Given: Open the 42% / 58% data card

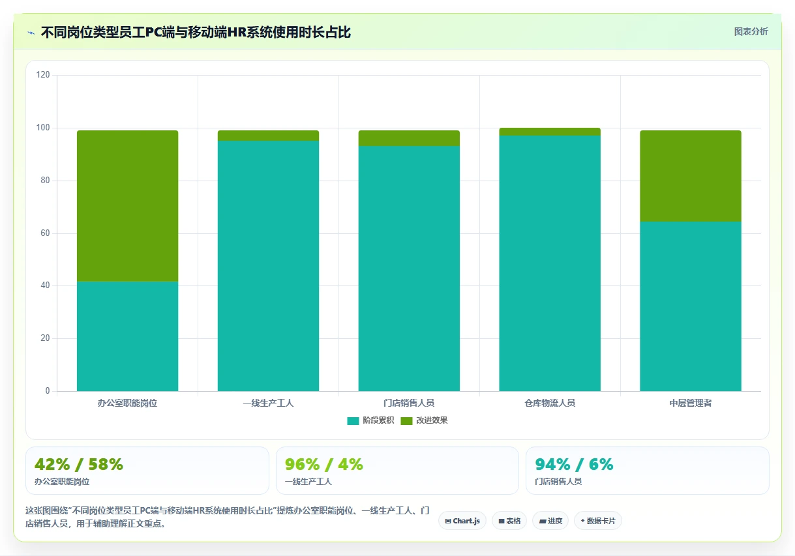Looking at the screenshot, I should pos(147,471).
